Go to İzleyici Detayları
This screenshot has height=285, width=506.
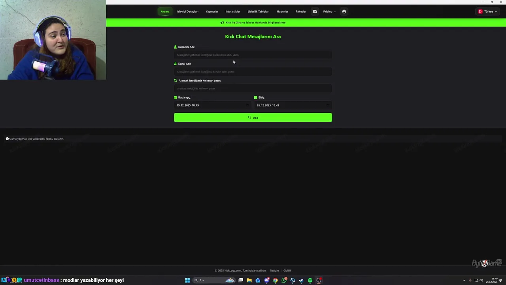pos(187,11)
